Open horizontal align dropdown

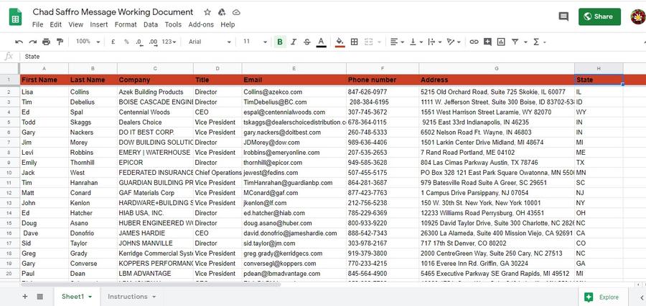(x=397, y=42)
